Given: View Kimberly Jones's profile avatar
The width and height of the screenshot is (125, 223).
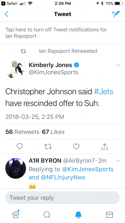Looking at the screenshot, I should pos(16,69).
